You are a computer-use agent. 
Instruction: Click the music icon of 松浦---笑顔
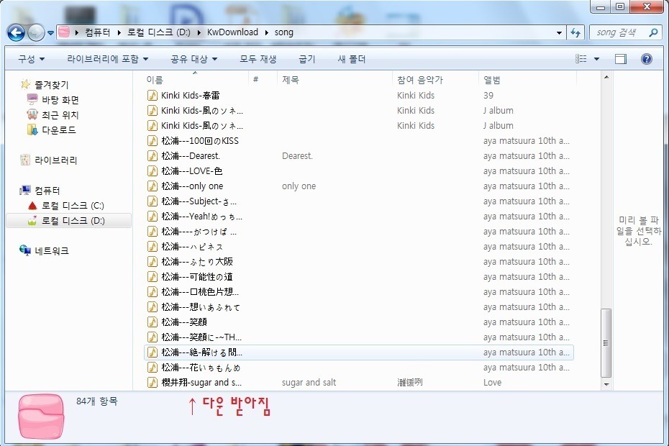click(x=153, y=322)
